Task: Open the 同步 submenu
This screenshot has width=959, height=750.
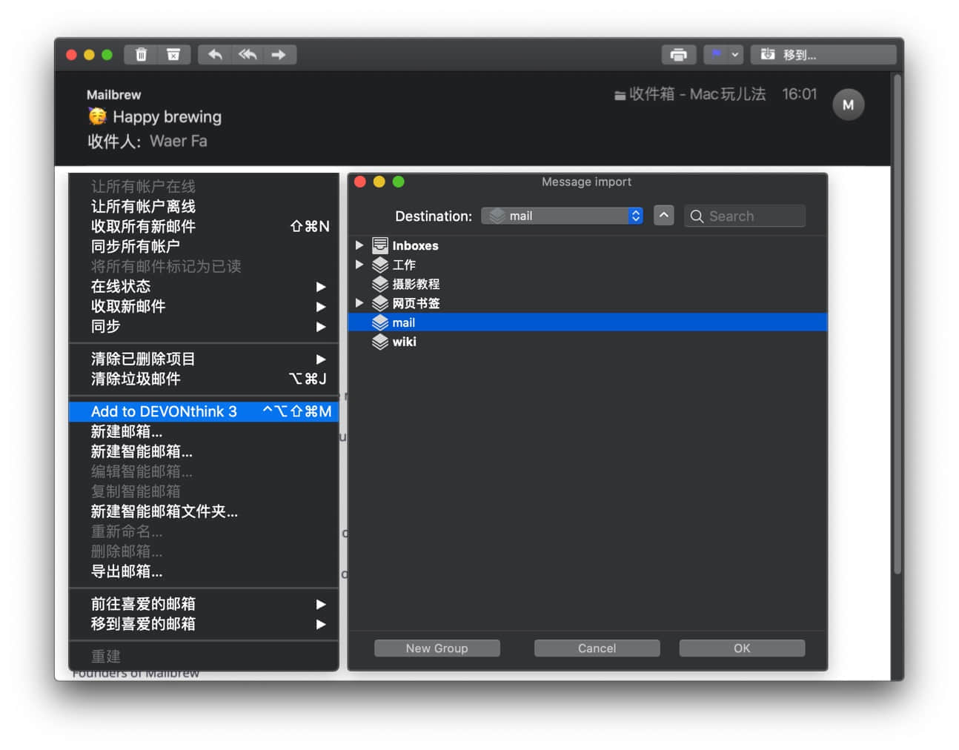Action: tap(204, 327)
